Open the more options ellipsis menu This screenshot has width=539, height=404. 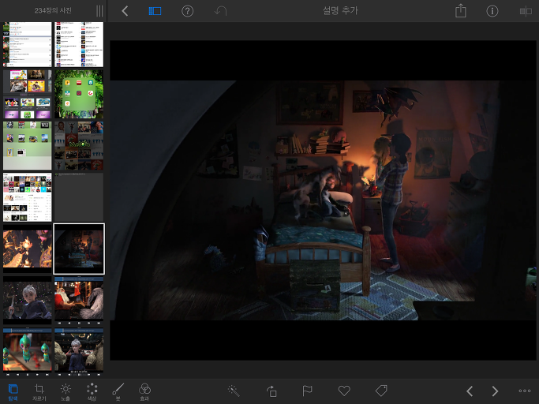525,391
